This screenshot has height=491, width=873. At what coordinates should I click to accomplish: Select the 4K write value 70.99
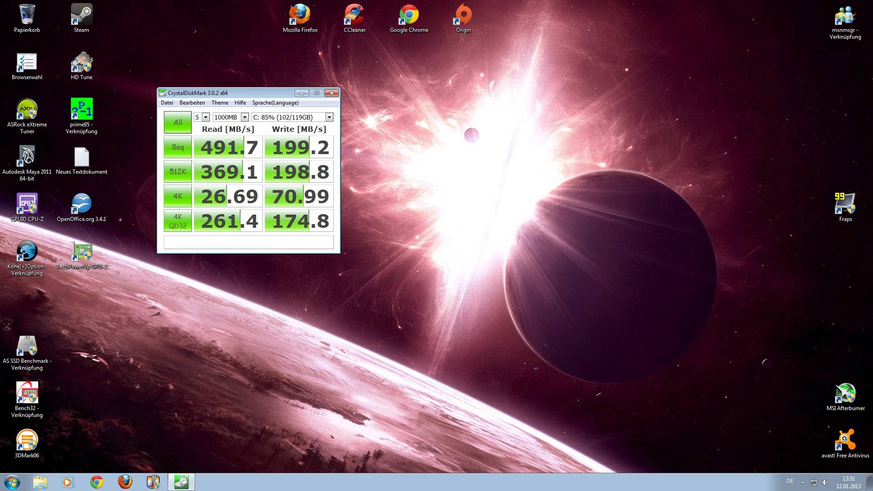(x=299, y=196)
